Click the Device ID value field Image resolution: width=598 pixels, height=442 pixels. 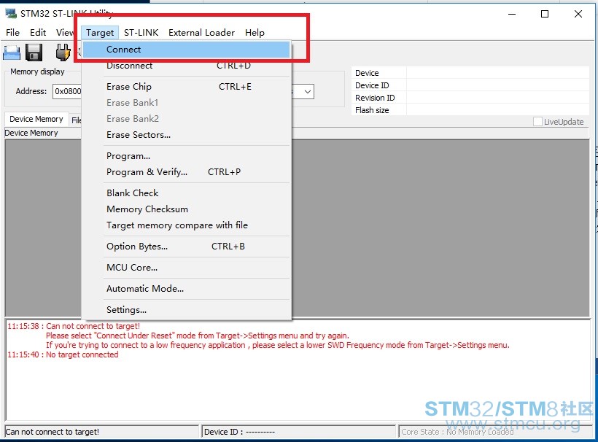pos(497,85)
